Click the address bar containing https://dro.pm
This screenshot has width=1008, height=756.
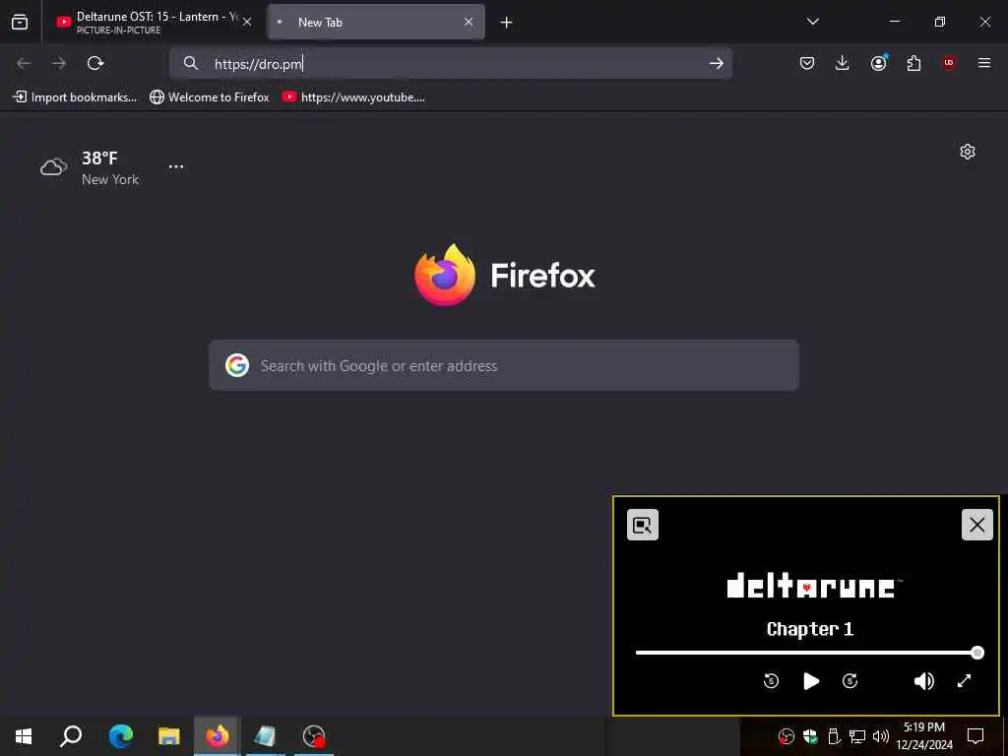pos(450,63)
